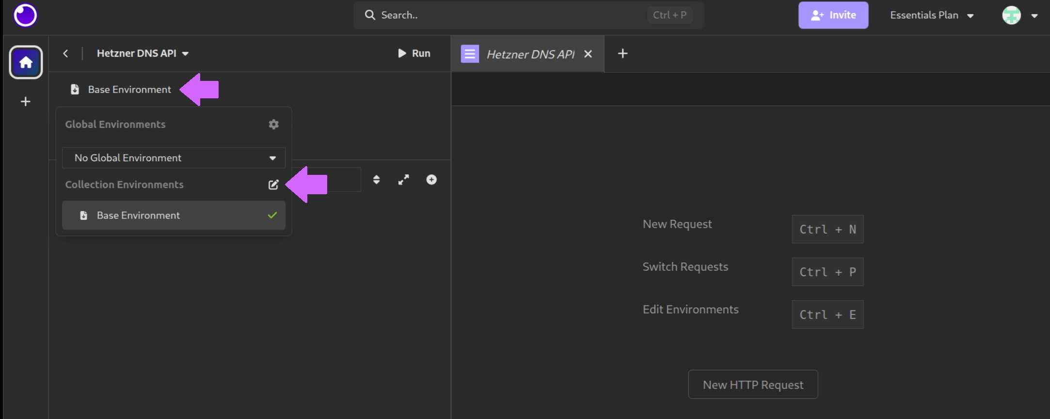Switch to the Hetzner DNS API tab
The height and width of the screenshot is (419, 1050).
[x=530, y=54]
